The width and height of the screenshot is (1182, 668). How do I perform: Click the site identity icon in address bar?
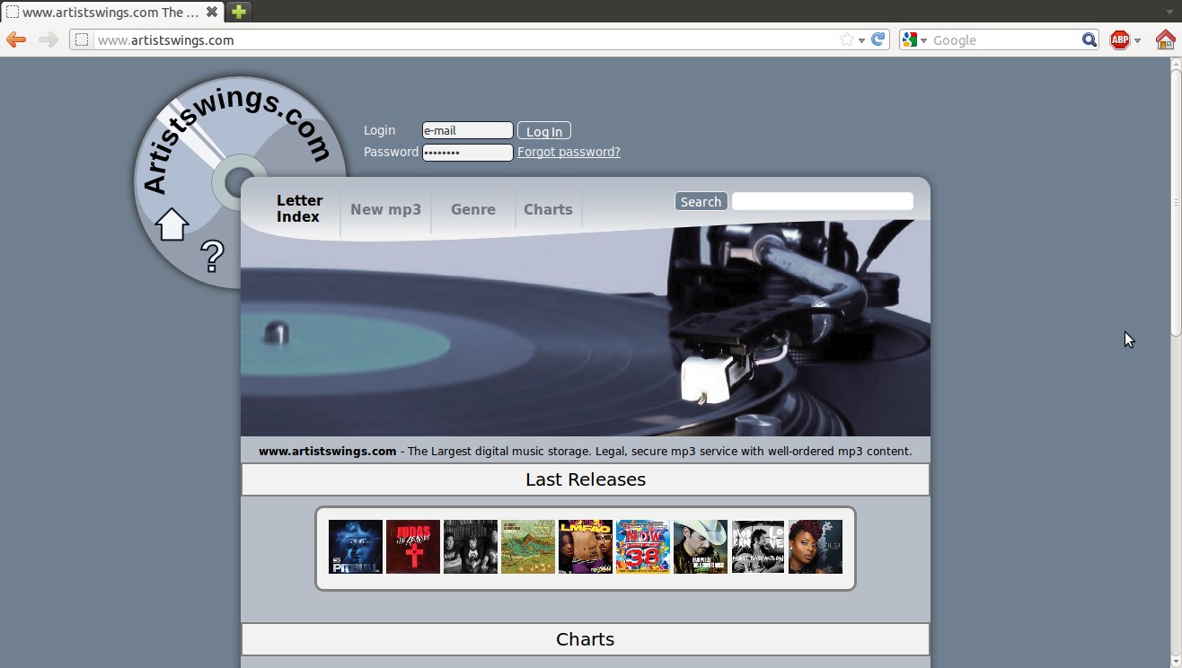point(82,40)
